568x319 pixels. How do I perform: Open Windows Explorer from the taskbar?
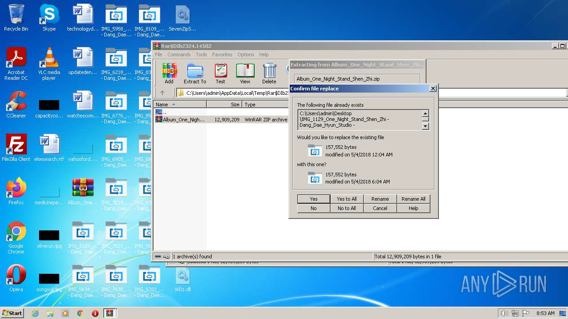pos(50,313)
